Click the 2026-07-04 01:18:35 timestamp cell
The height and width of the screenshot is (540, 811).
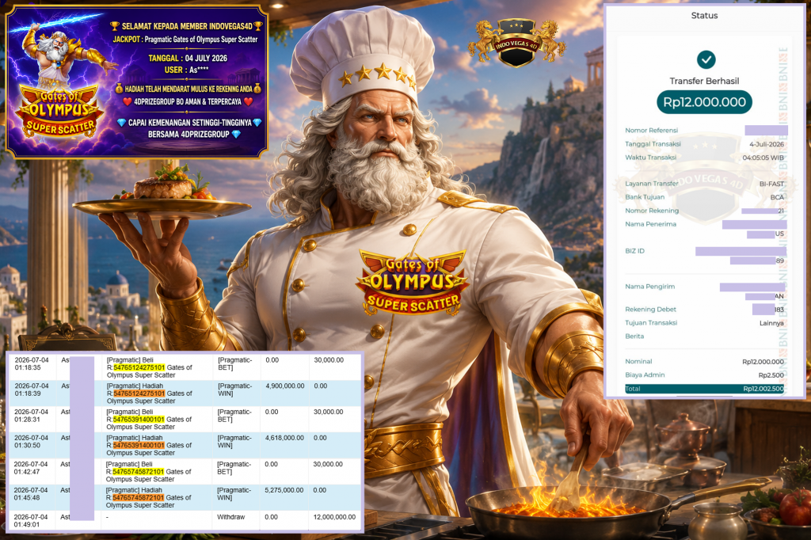click(32, 363)
